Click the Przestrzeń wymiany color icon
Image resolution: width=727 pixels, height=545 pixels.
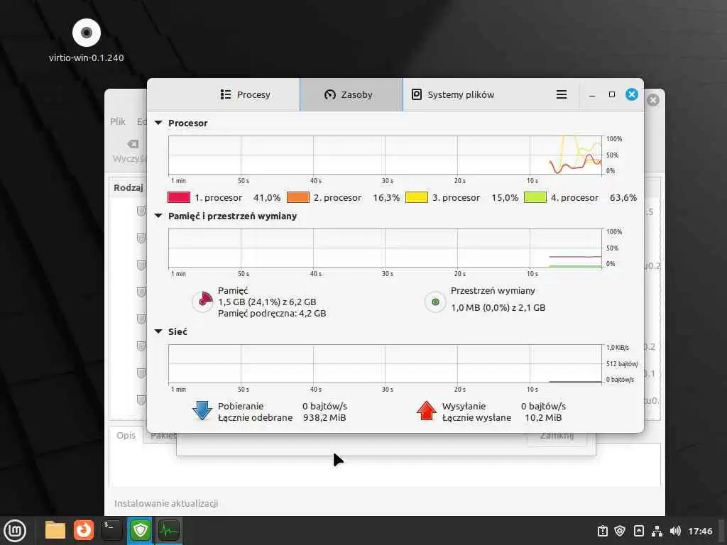coord(435,302)
